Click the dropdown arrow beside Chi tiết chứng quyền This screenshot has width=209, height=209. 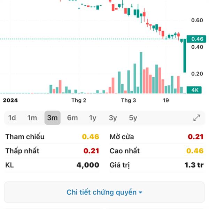click(140, 193)
